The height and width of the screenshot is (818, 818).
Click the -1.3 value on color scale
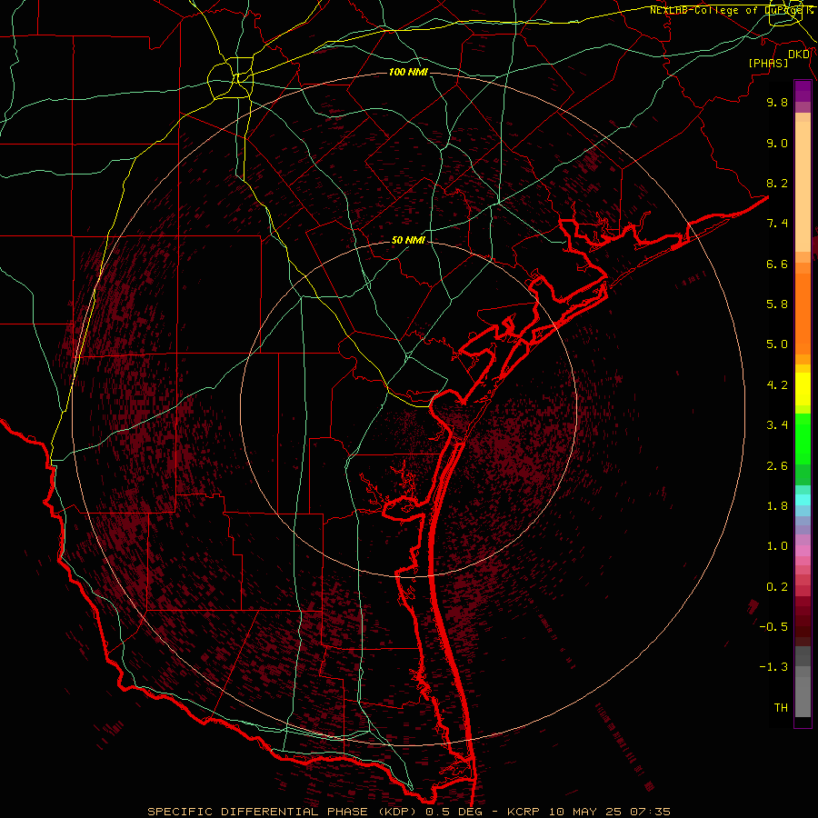(773, 667)
